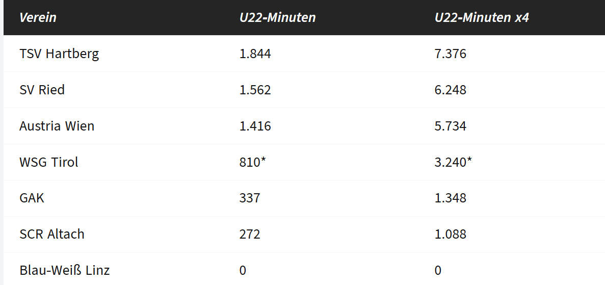605x285 pixels.
Task: Select the 3.240* value for WSG Tirol
Action: (x=453, y=162)
